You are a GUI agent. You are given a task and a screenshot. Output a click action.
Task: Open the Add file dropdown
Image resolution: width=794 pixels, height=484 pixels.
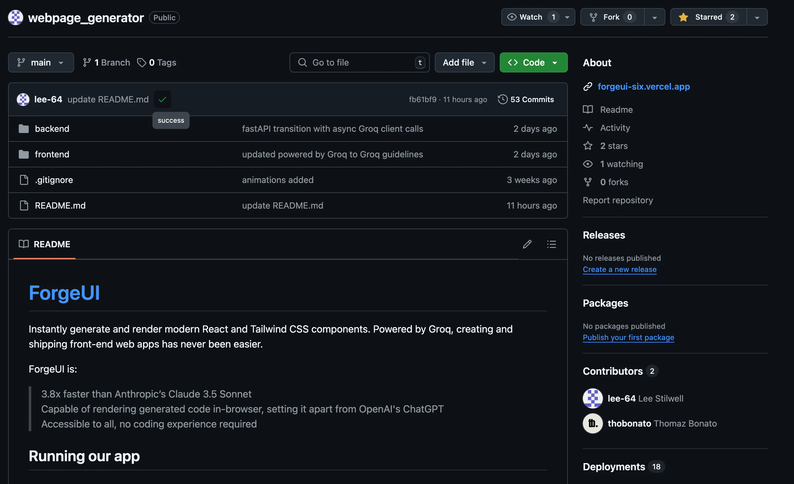[464, 62]
